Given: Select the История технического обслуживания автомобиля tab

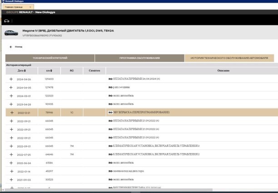Looking at the screenshot, I should coord(229,58).
